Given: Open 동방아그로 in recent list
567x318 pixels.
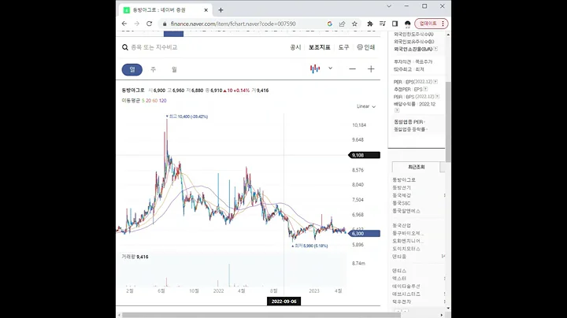Looking at the screenshot, I should point(404,180).
